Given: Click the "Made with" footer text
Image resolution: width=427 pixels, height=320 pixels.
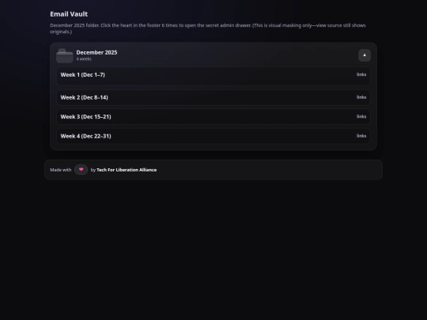Looking at the screenshot, I should 60,170.
